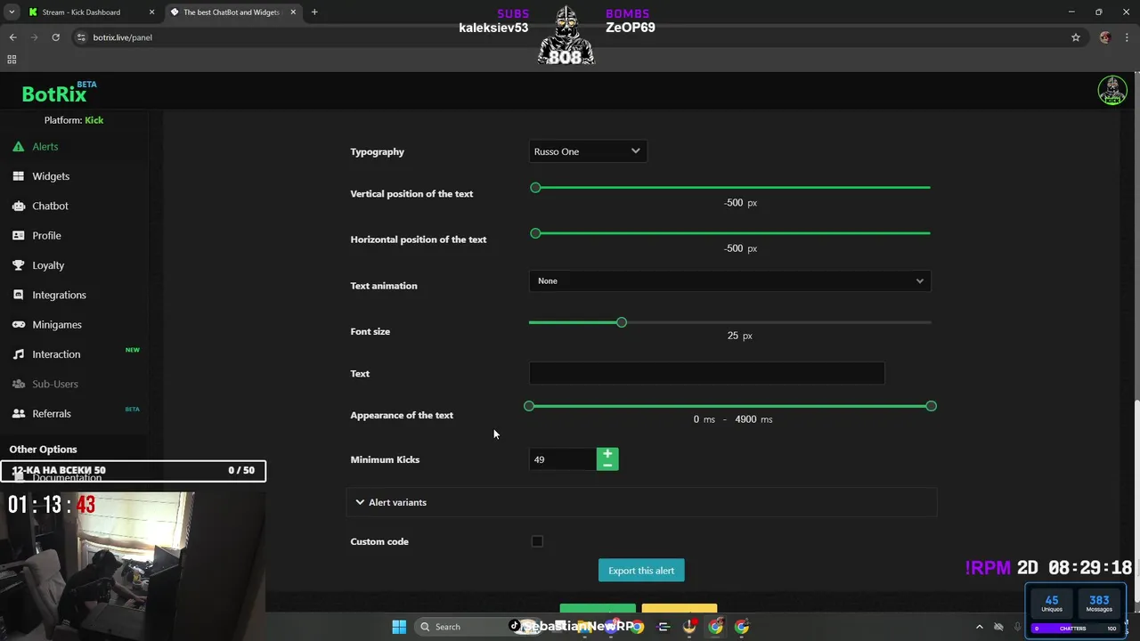Viewport: 1140px width, 641px height.
Task: Click the Font size slider handle
Action: point(622,322)
